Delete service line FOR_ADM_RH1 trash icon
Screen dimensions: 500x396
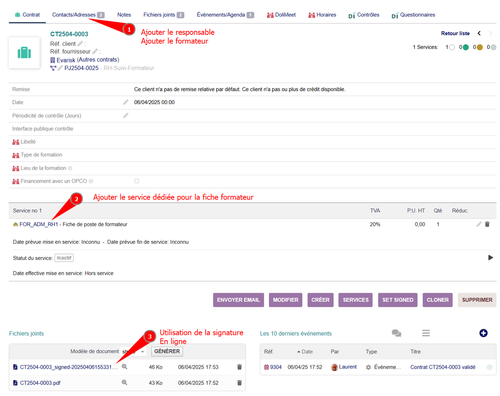487,224
